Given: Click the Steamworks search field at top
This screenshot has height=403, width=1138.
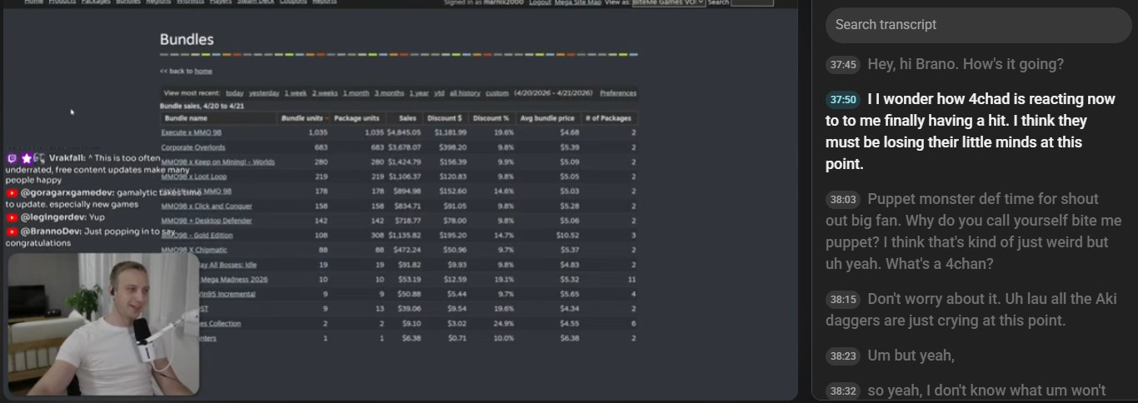Looking at the screenshot, I should (752, 2).
